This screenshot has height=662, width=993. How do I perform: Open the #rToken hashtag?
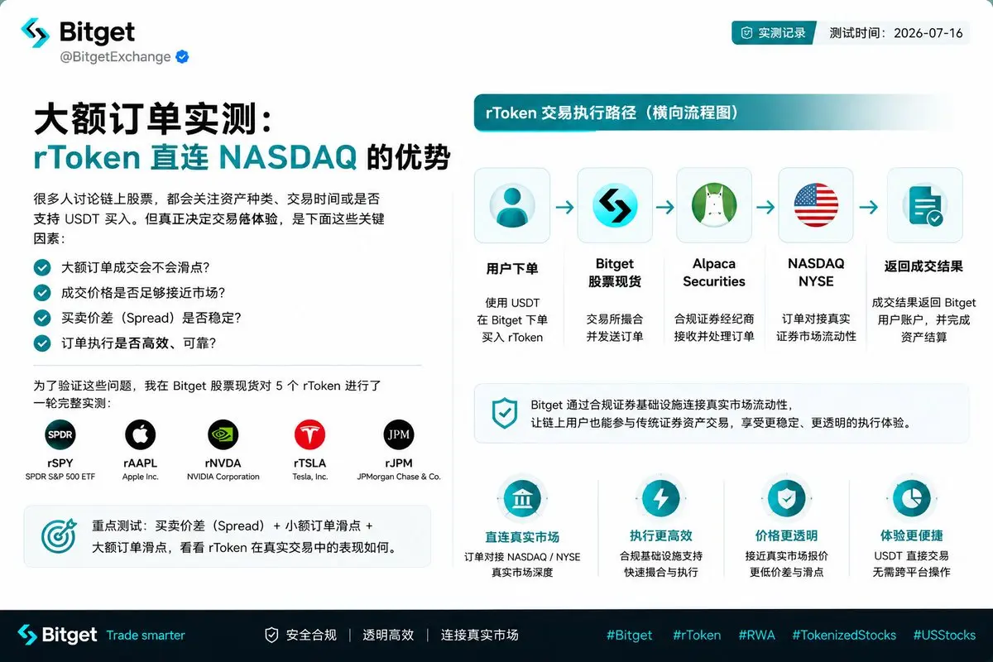pyautogui.click(x=697, y=636)
